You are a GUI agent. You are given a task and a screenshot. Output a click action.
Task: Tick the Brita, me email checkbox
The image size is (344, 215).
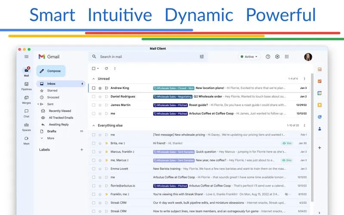click(x=94, y=143)
